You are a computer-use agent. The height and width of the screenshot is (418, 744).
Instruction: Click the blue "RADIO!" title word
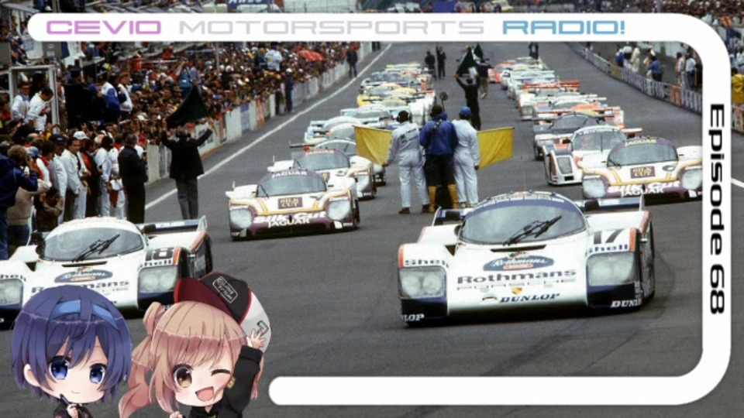point(563,28)
